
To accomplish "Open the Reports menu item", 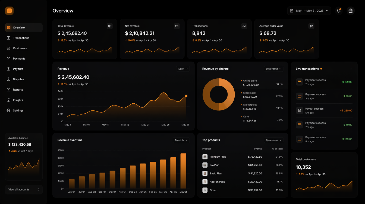I will click(24, 90).
